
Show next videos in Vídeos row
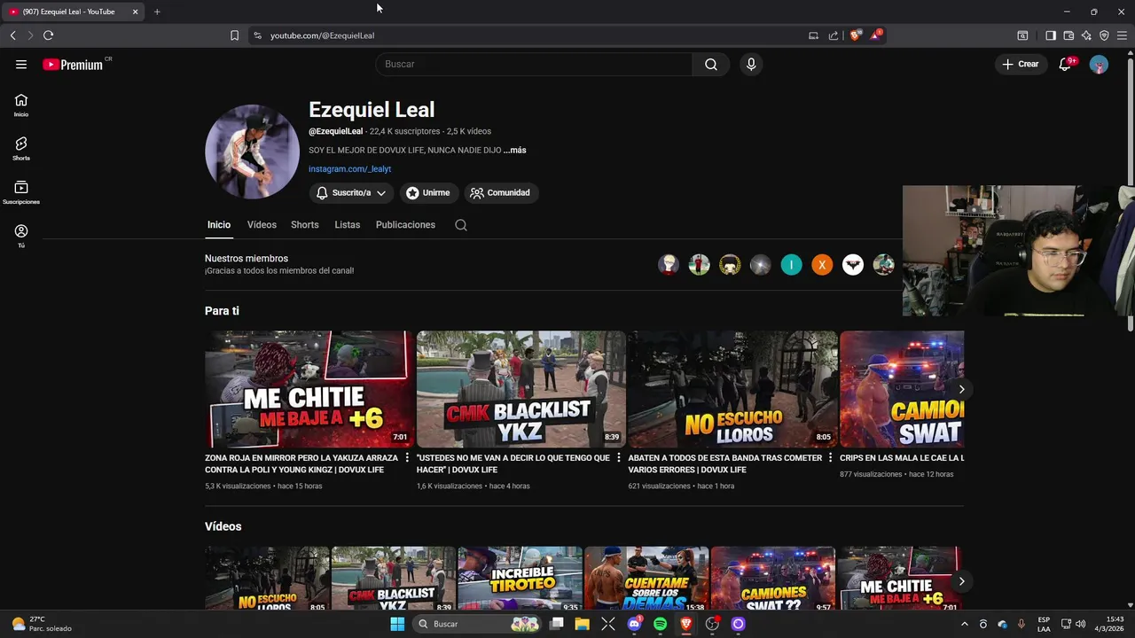pos(961,581)
